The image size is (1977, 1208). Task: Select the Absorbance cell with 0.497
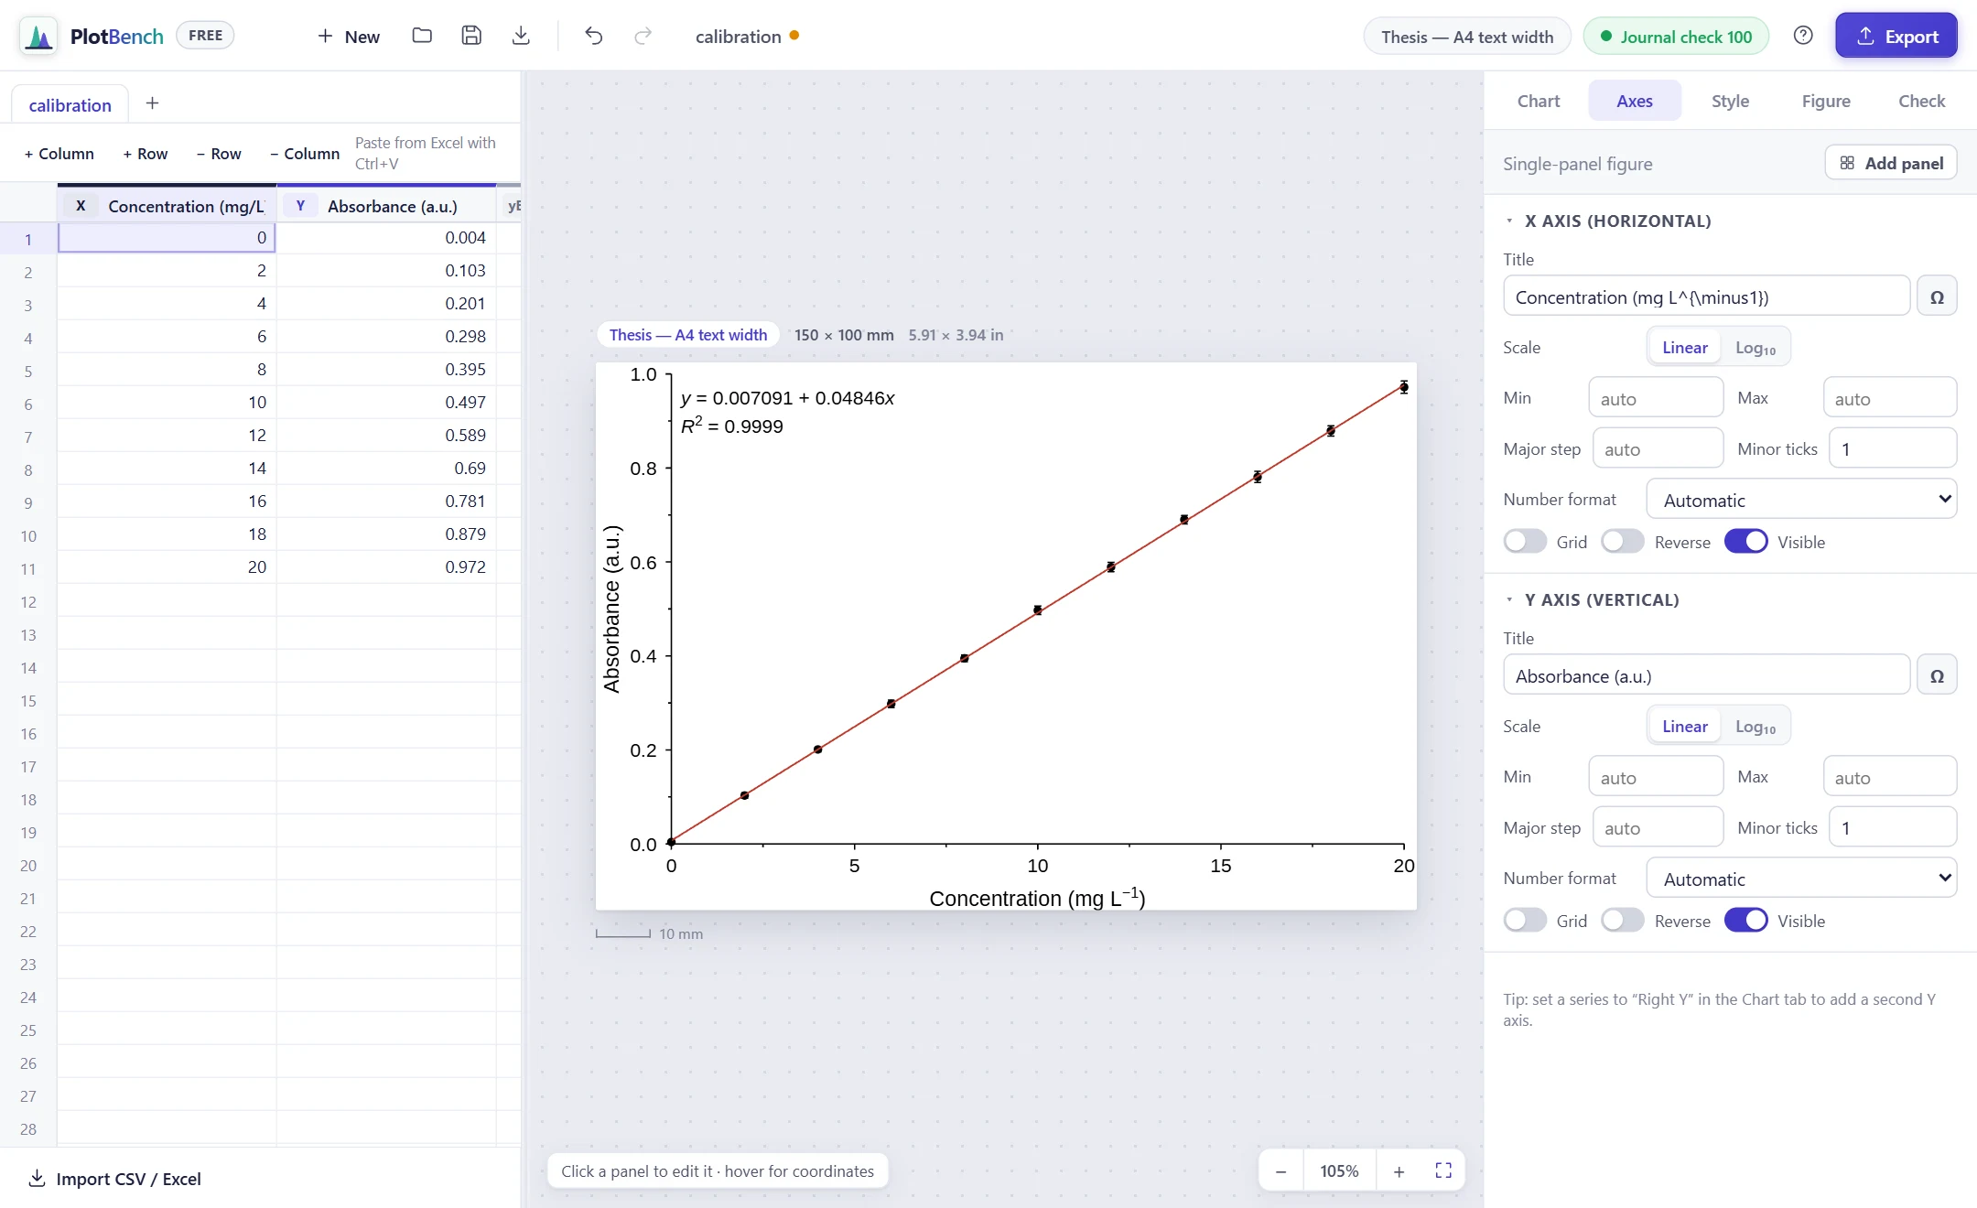(x=386, y=402)
